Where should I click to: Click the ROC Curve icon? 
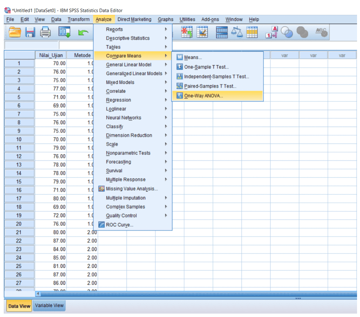point(102,225)
